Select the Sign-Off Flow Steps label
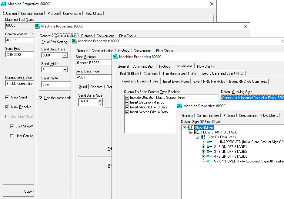This screenshot has width=284, height=199. tap(222, 137)
